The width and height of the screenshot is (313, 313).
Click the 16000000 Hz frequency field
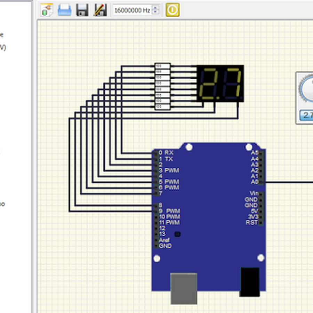[x=132, y=10]
